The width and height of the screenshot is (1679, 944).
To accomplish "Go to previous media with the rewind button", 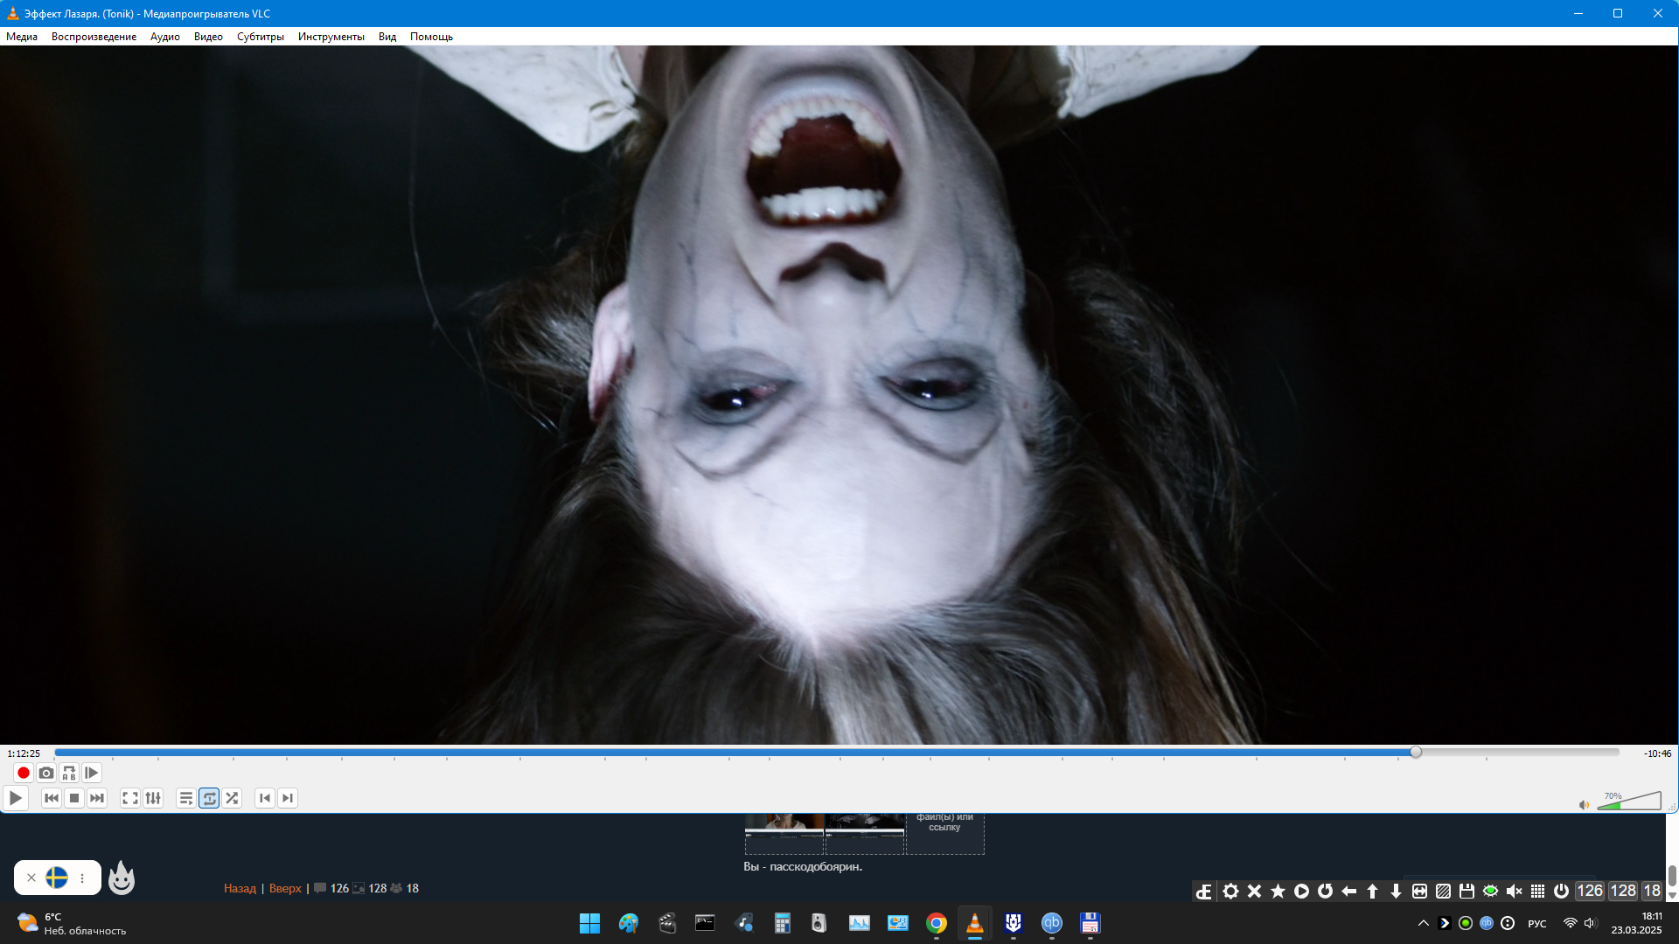I will click(x=52, y=798).
